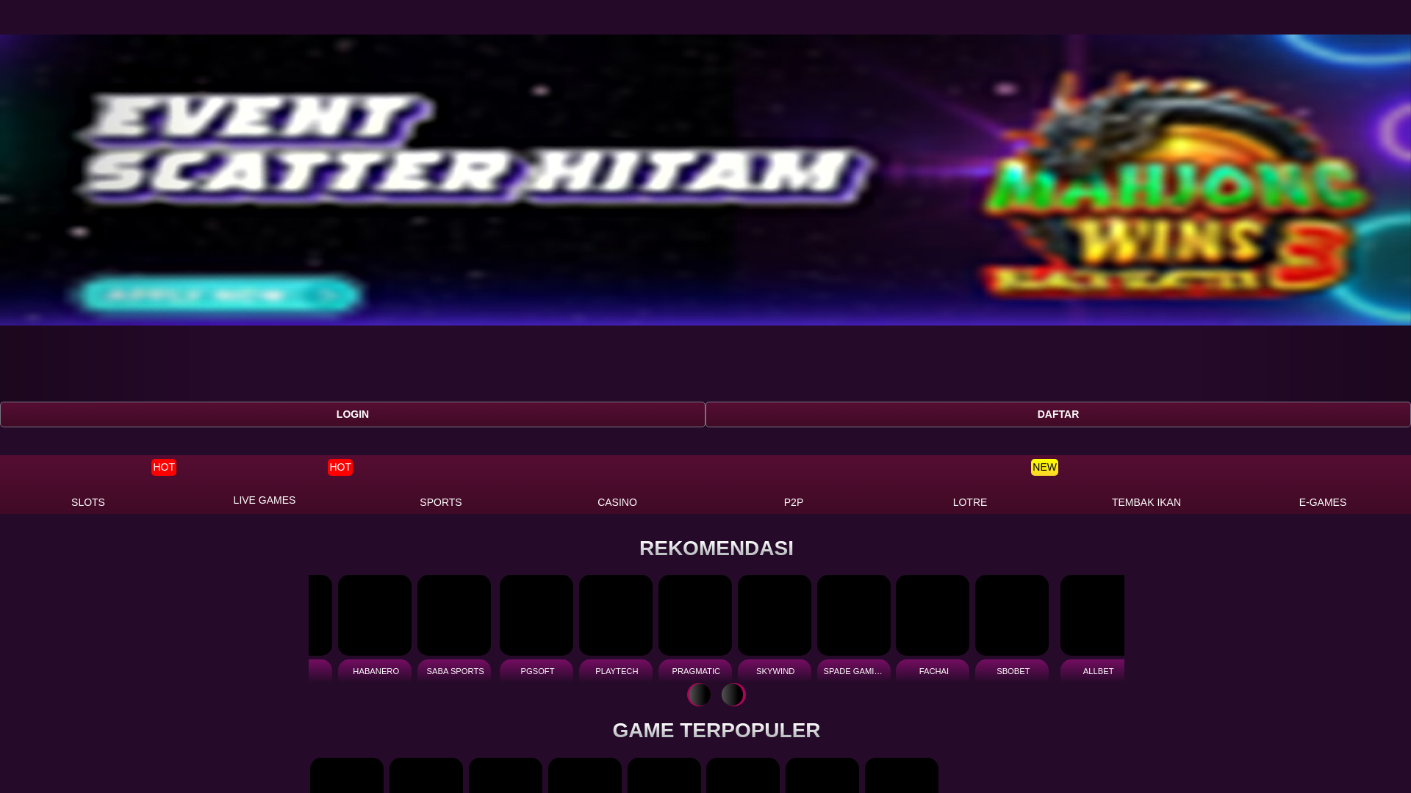This screenshot has height=793, width=1411.
Task: Click the PRAGMATIC label
Action: coord(696,671)
